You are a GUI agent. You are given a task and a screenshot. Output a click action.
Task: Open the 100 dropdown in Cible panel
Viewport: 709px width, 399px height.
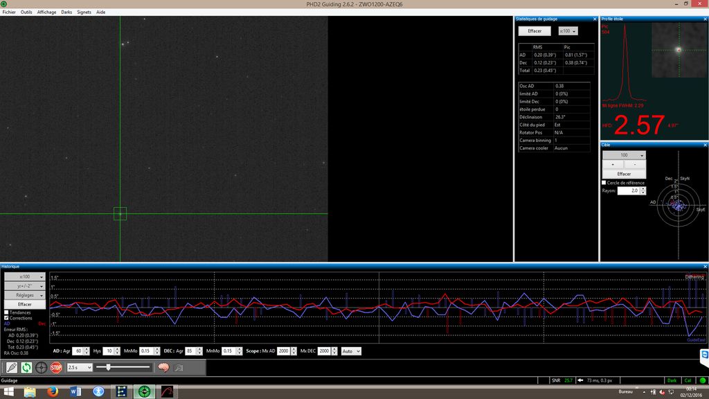click(624, 154)
